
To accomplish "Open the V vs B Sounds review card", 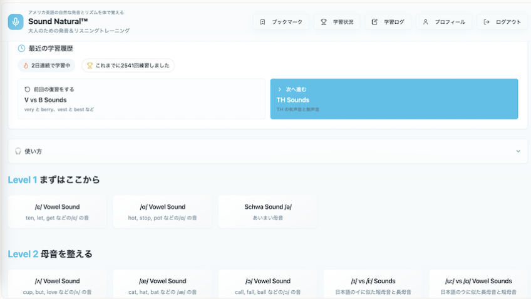I will tap(142, 99).
